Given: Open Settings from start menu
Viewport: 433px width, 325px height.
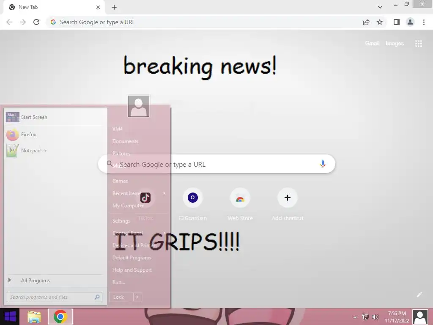Looking at the screenshot, I should [x=121, y=221].
